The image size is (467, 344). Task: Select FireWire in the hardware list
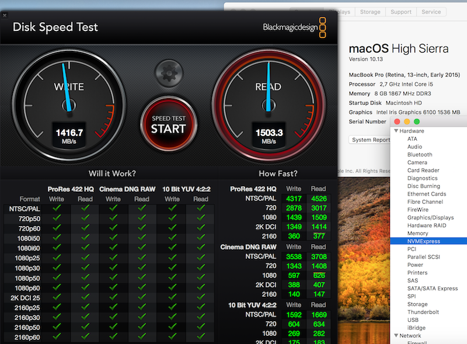pos(418,210)
